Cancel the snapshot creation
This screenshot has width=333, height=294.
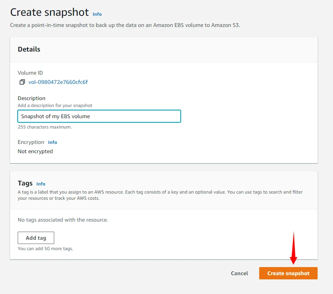239,273
